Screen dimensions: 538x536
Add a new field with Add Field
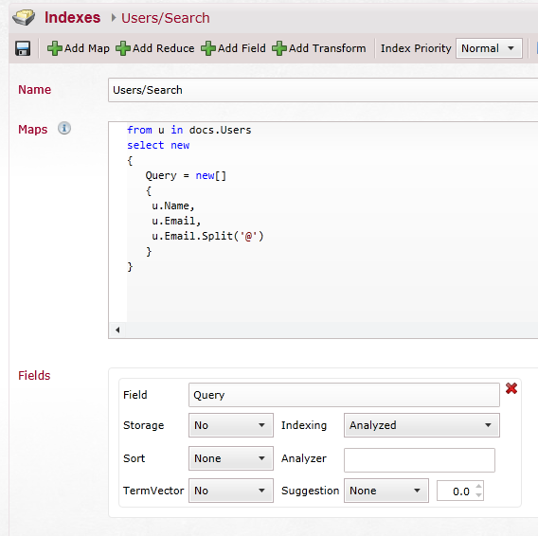tap(233, 48)
